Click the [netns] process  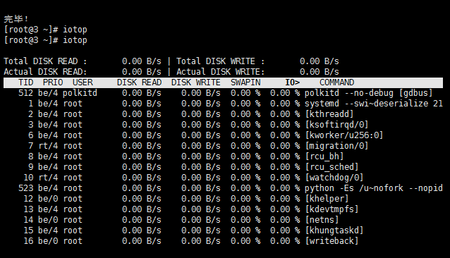coord(322,220)
